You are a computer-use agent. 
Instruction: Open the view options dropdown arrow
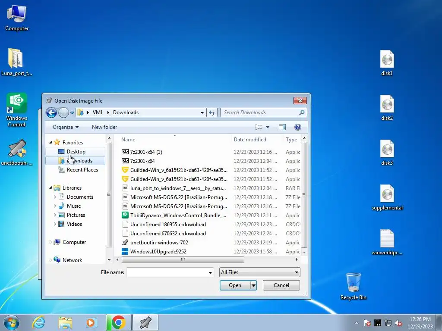268,127
